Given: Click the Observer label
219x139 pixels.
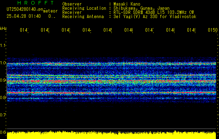Looking at the screenshot, I should [72, 4].
